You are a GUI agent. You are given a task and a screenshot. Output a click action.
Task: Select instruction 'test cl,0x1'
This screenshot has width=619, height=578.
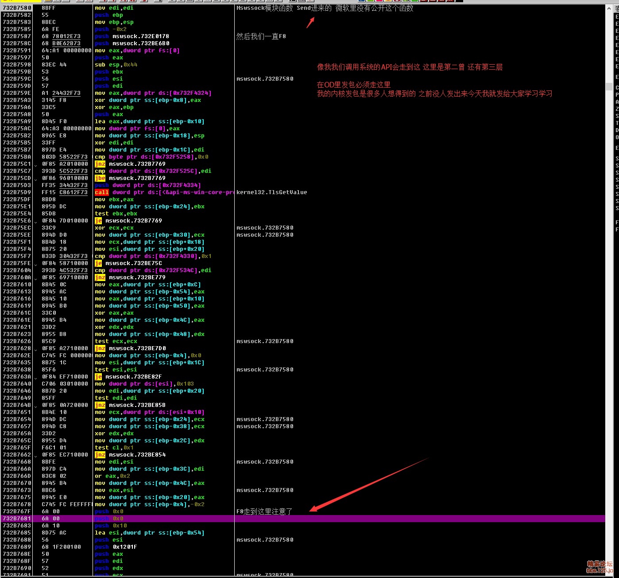[x=114, y=448]
